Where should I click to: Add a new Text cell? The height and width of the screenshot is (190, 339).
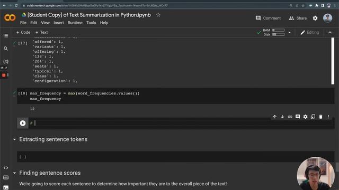[41, 32]
